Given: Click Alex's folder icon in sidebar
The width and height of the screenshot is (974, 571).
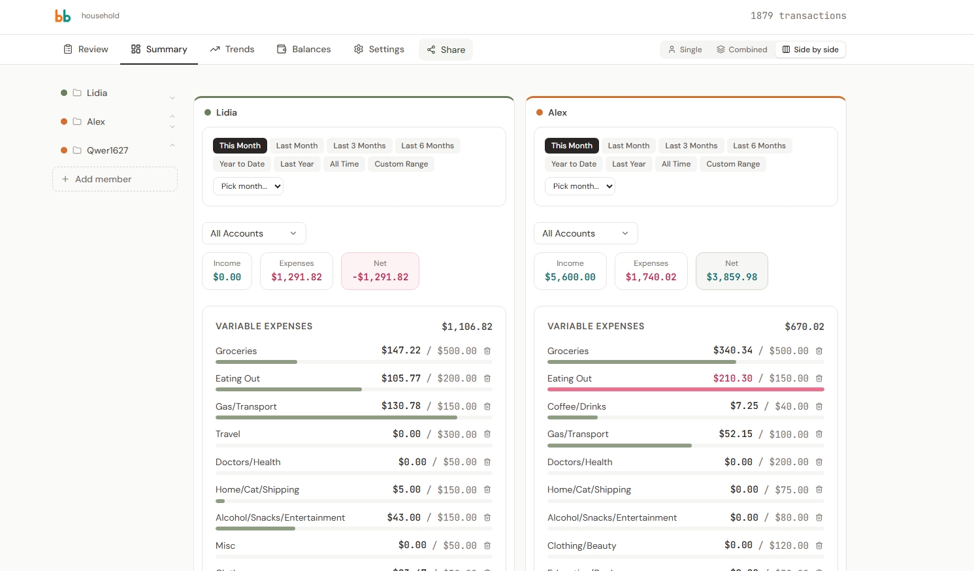Looking at the screenshot, I should coord(77,122).
